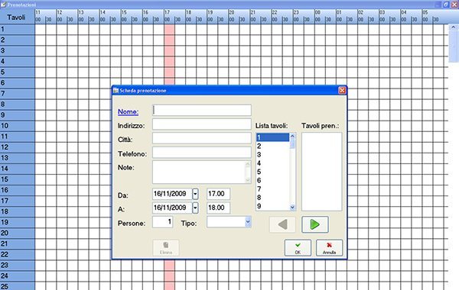Click the Città text field
This screenshot has width=459, height=290.
202,138
